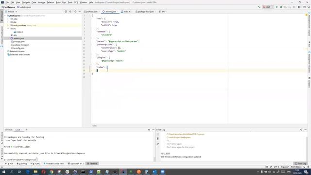Click the testExpress breadcrumb in navigation bar
The width and height of the screenshot is (311, 175).
(8, 7)
